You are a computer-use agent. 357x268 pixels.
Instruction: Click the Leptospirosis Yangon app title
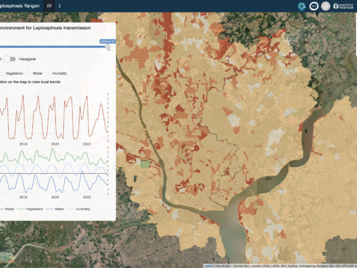(20, 6)
